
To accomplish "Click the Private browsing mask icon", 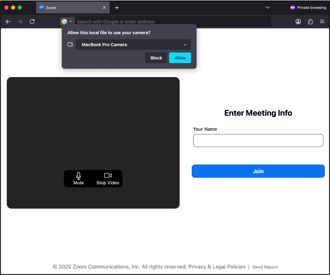I will pyautogui.click(x=293, y=7).
